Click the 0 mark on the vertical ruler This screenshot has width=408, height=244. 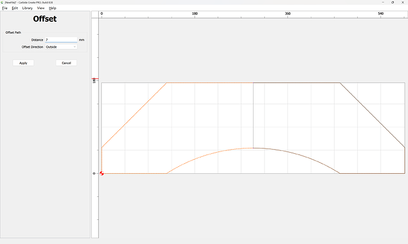click(x=94, y=173)
